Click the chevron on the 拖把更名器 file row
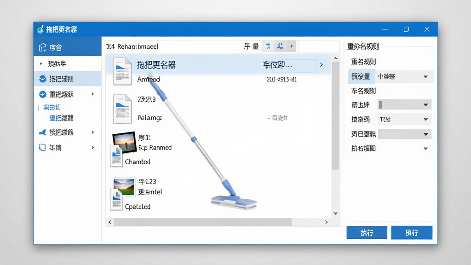This screenshot has width=471, height=265. [x=322, y=64]
